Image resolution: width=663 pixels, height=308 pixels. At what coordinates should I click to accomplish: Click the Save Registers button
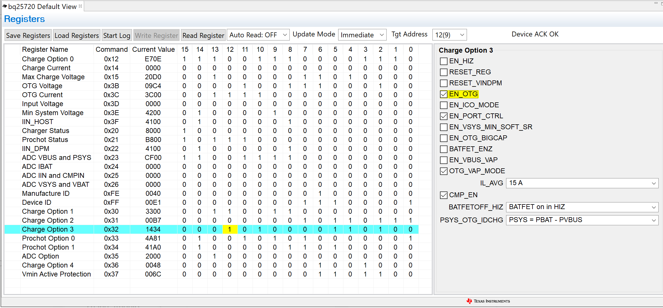(28, 35)
